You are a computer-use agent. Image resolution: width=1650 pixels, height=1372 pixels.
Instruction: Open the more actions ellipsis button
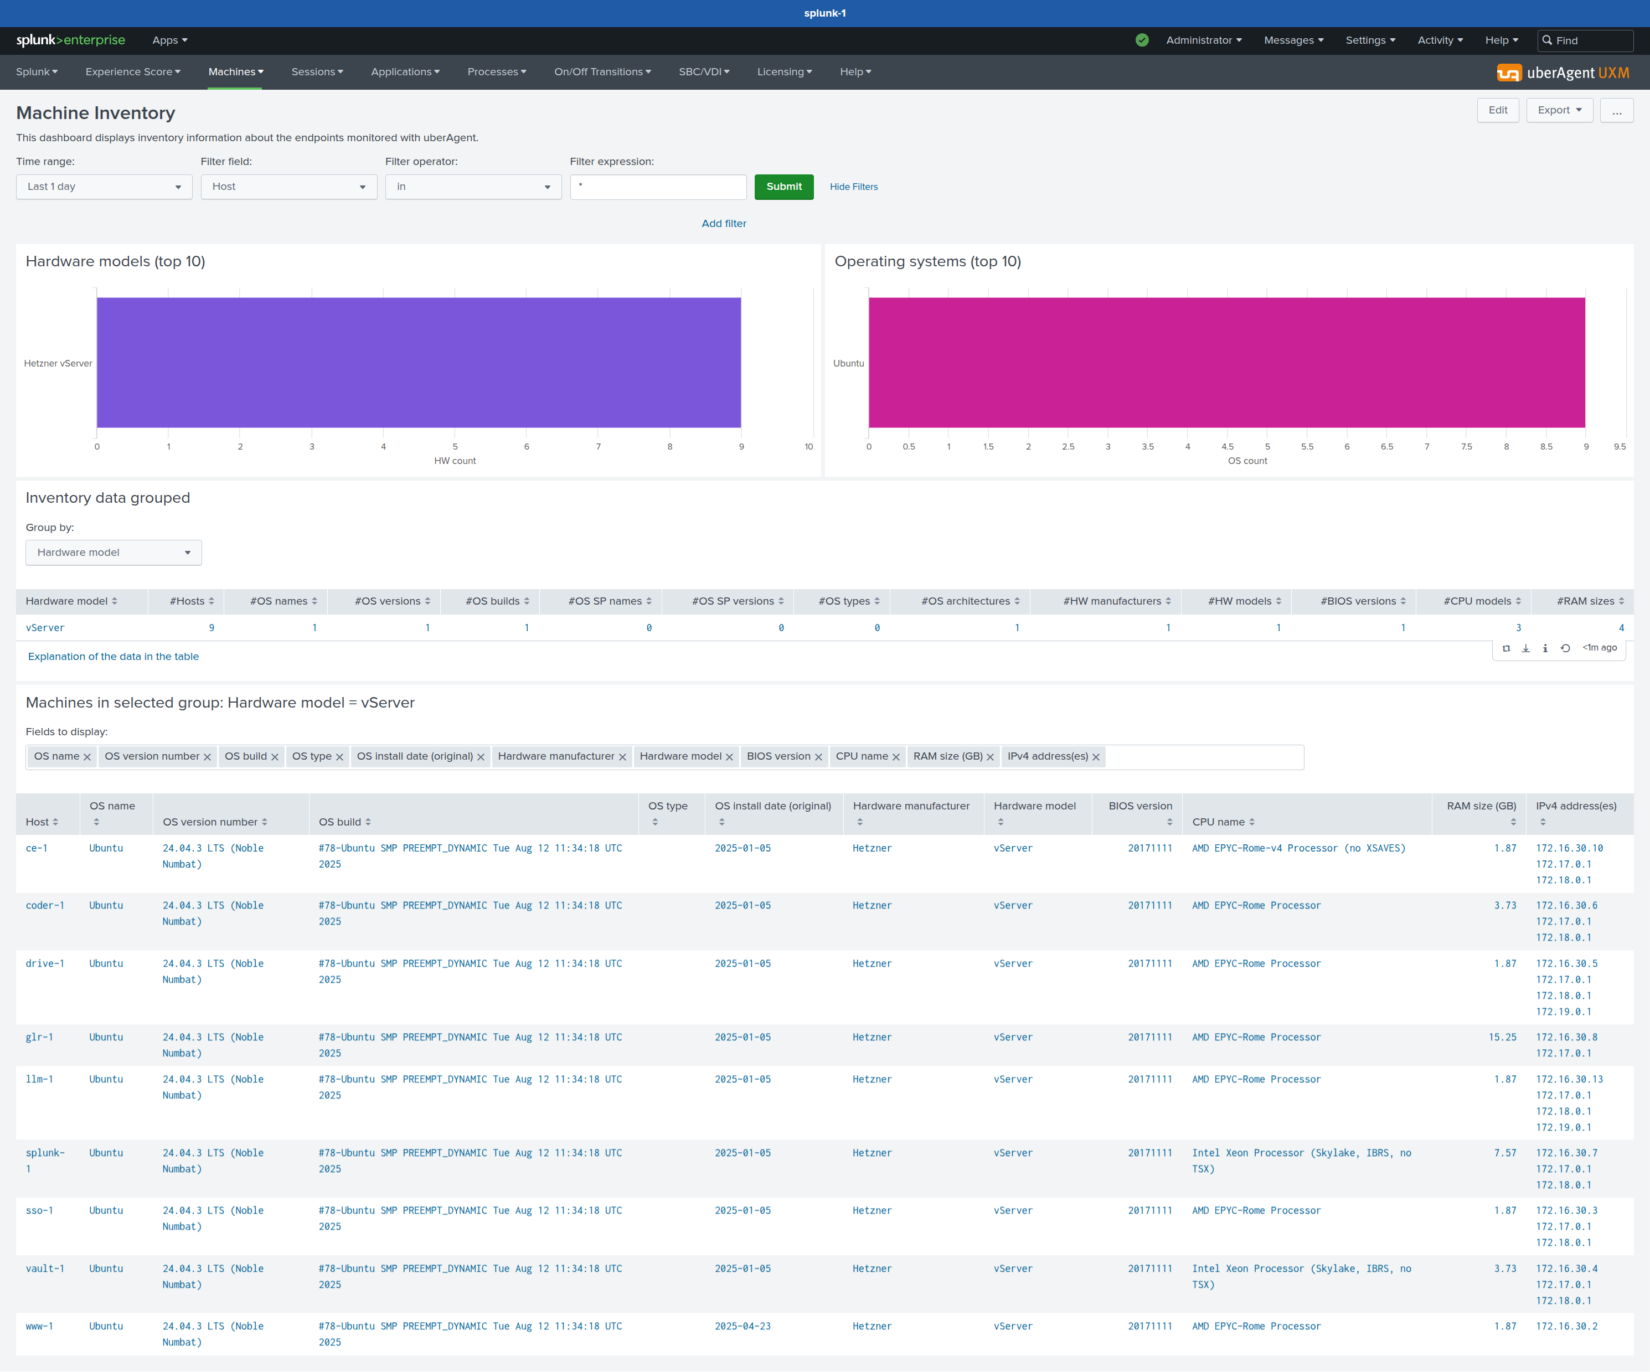coord(1616,110)
